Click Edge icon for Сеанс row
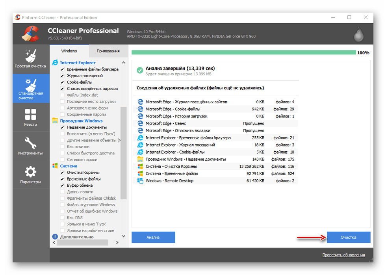The height and width of the screenshot is (275, 386). click(x=140, y=123)
